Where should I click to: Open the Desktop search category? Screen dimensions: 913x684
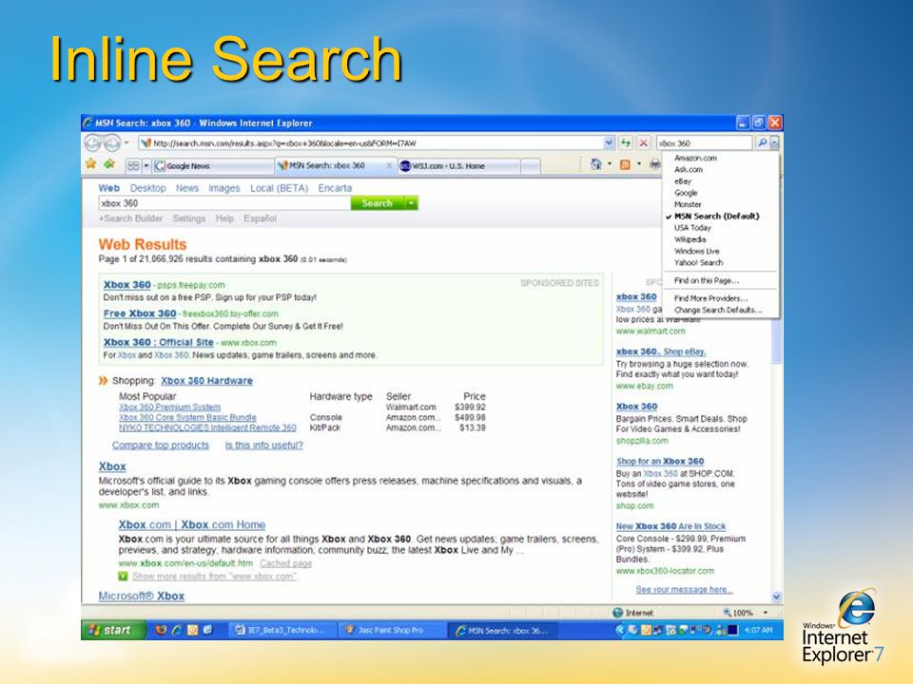click(148, 188)
